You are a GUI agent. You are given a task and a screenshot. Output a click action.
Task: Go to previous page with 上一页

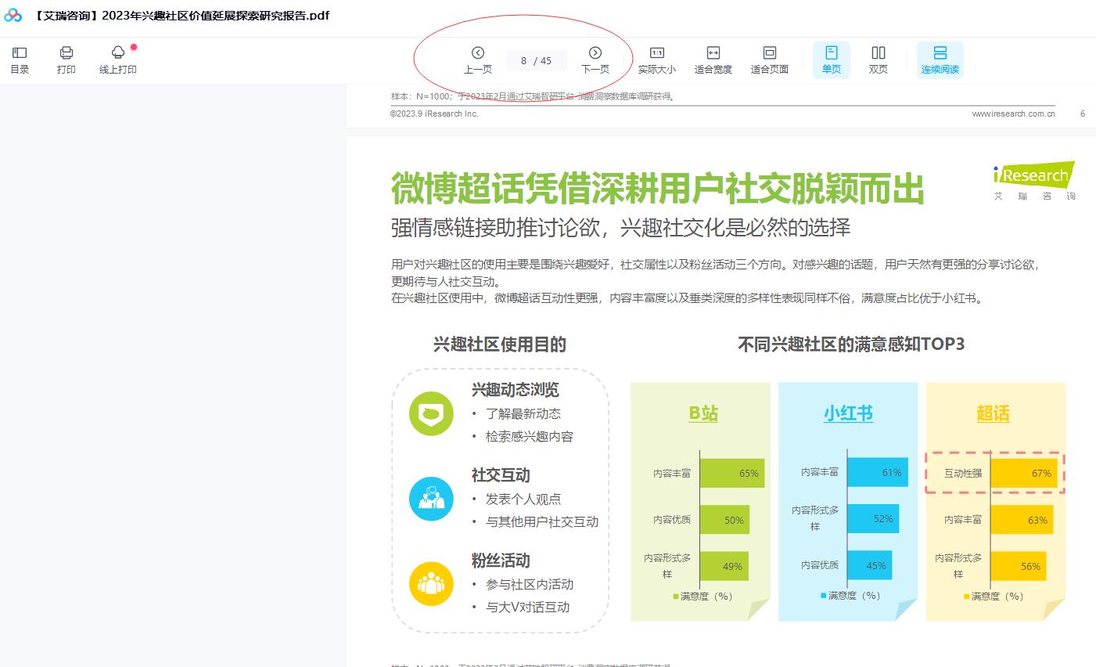478,59
